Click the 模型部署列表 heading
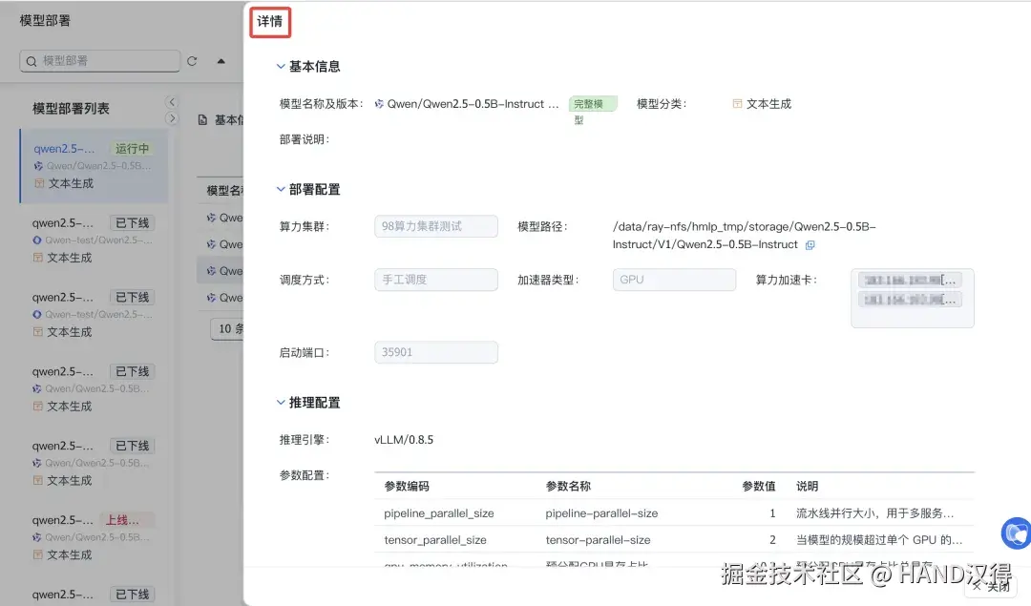The height and width of the screenshot is (606, 1031). click(71, 109)
